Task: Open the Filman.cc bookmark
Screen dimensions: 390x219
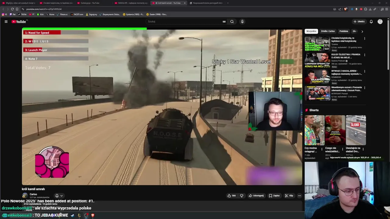Action: tap(62, 14)
